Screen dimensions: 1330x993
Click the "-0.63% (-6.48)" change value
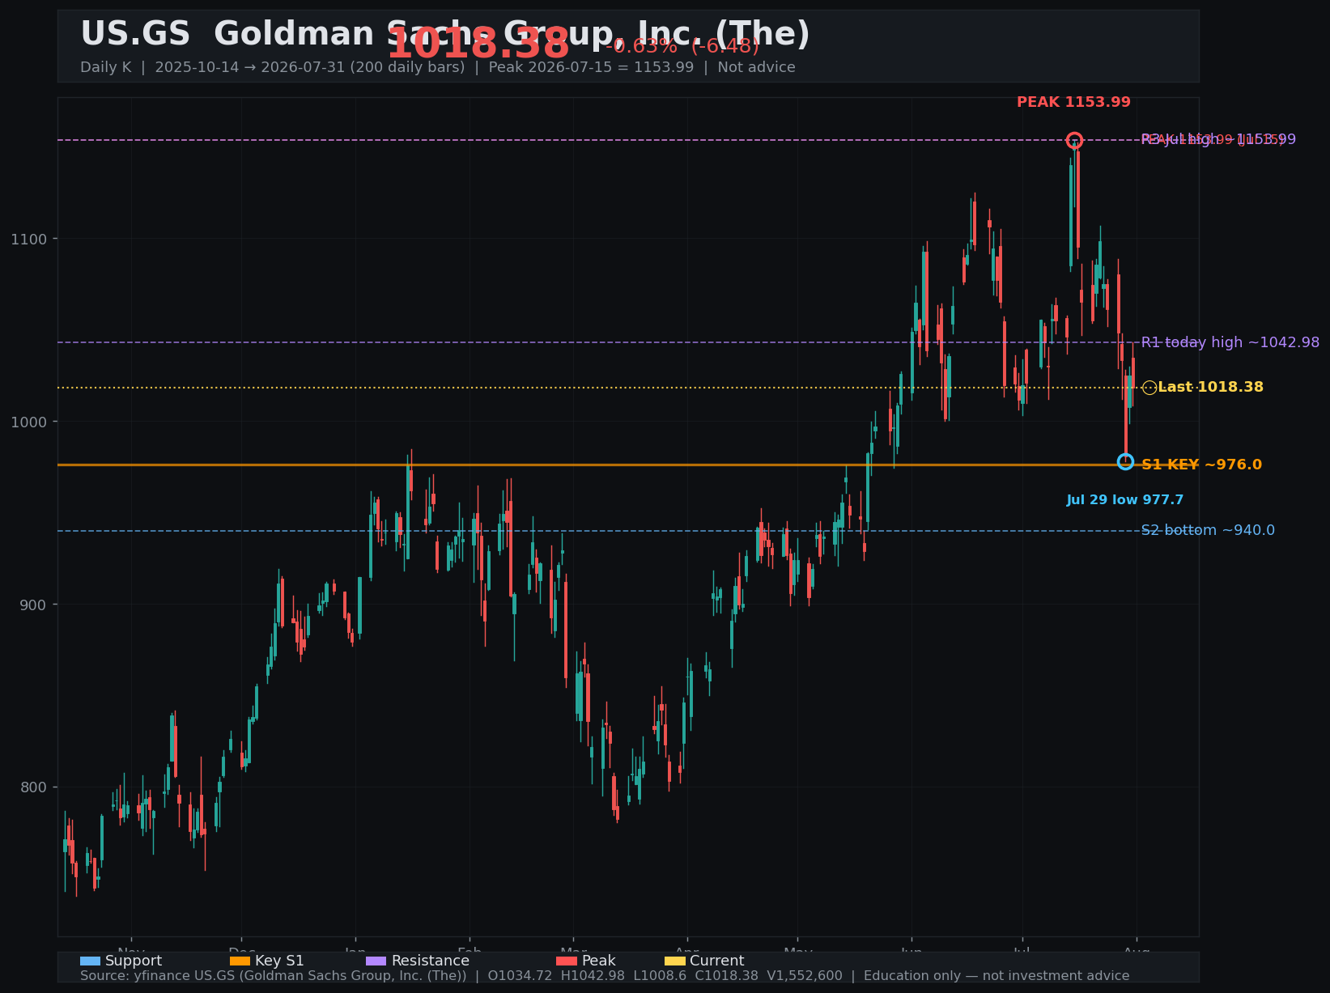(x=682, y=46)
